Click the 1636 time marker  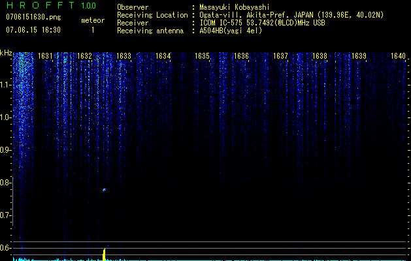tap(241, 56)
